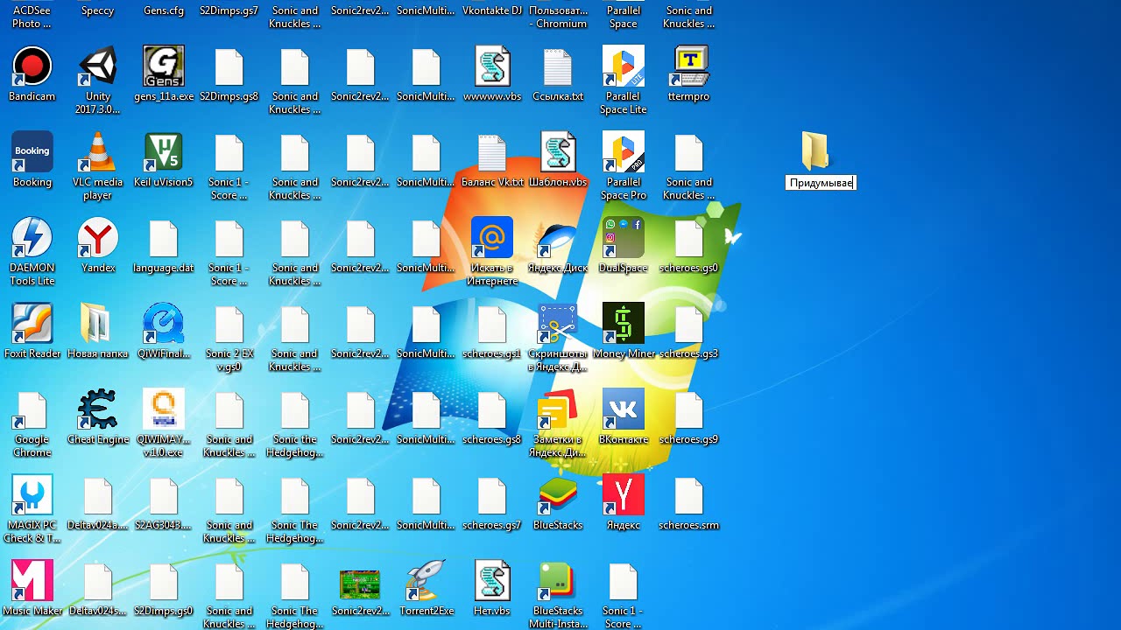The height and width of the screenshot is (630, 1121).
Task: Launch the BlueStacks shortcut
Action: point(558,496)
